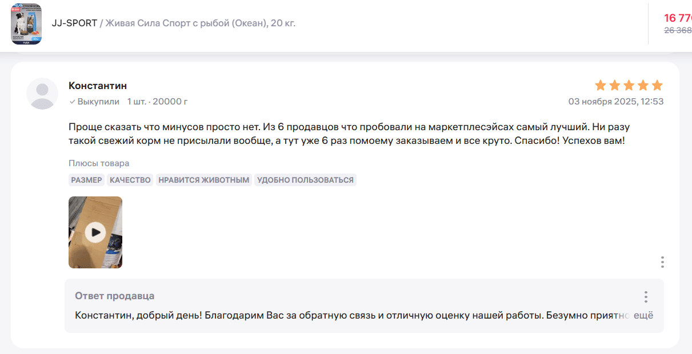Open the product thumbnail image in header

26,23
